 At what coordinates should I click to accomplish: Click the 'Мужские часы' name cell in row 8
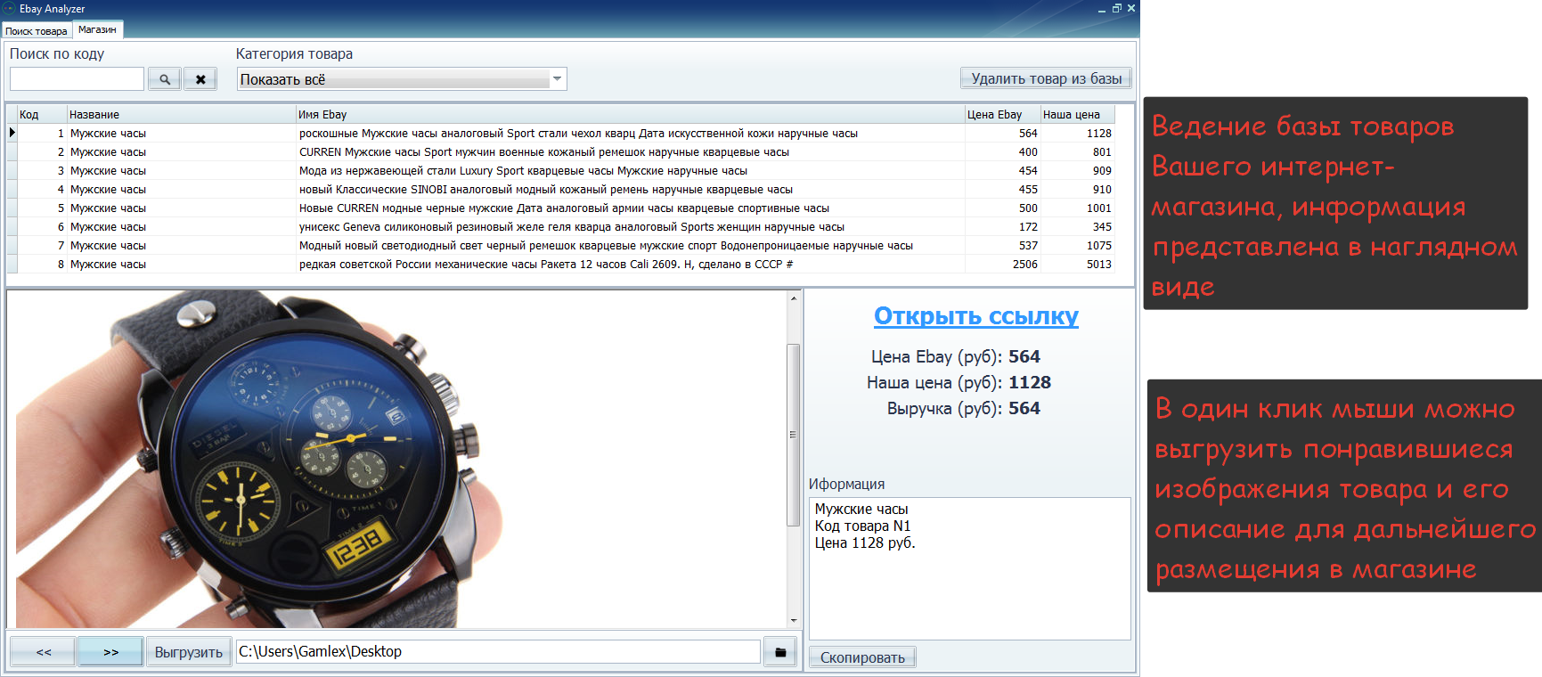[x=182, y=265]
